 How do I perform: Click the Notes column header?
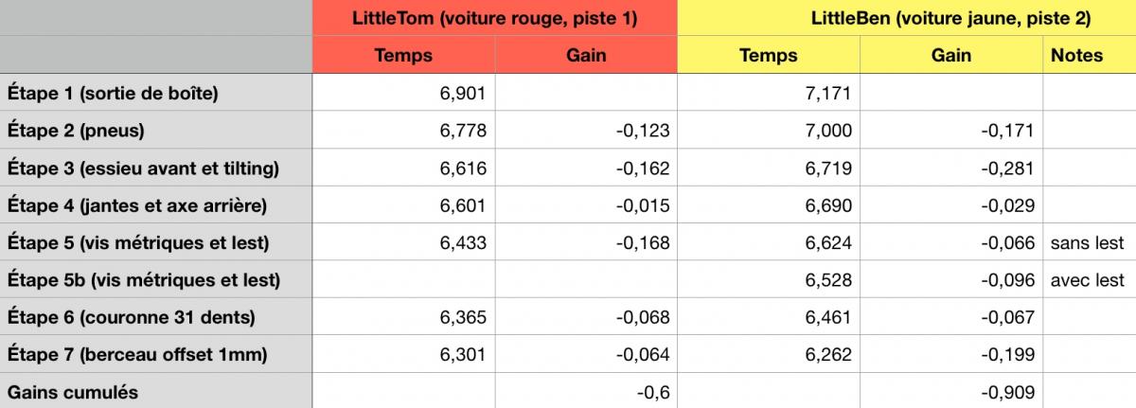point(1076,55)
